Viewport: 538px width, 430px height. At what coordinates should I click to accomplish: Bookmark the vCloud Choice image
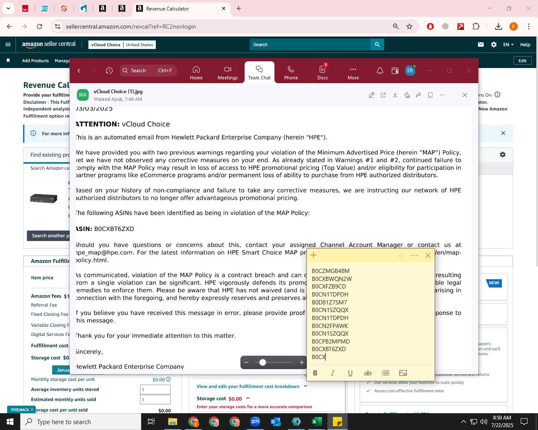click(x=430, y=95)
